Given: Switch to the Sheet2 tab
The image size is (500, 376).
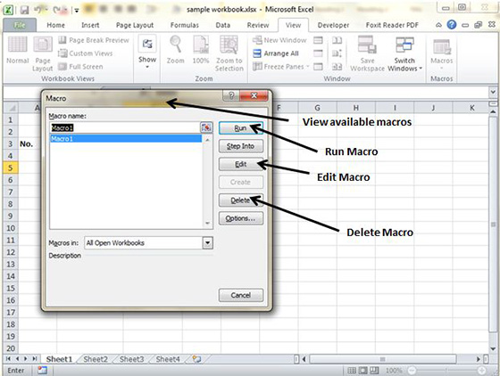Looking at the screenshot, I should (96, 359).
